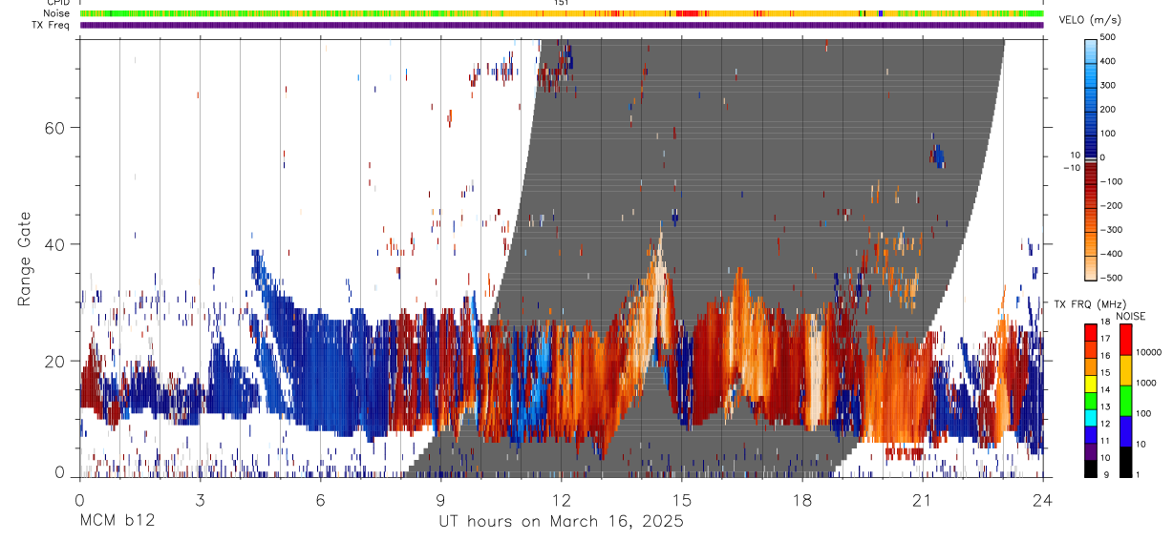Click the Range Gate 40 axis tick label

pyautogui.click(x=53, y=244)
